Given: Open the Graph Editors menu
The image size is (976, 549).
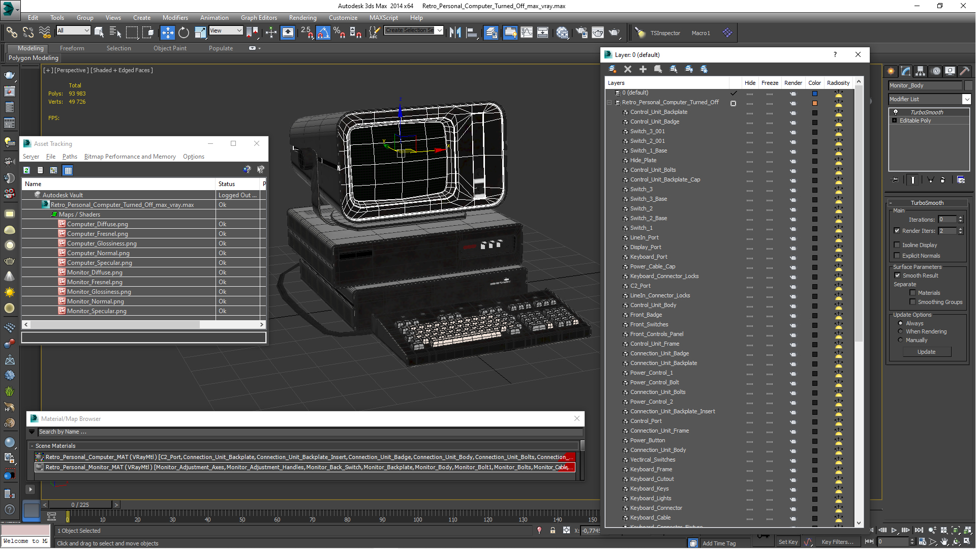Looking at the screenshot, I should tap(259, 17).
